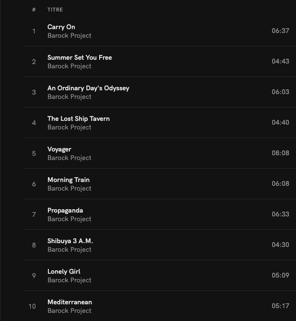Play the track Carry On
The image size is (296, 321).
(x=61, y=27)
